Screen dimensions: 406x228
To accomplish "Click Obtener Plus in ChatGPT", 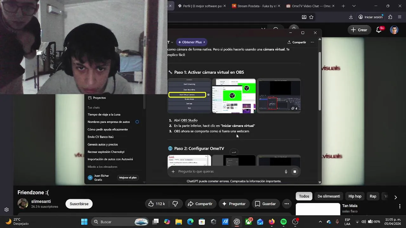I will (190, 42).
